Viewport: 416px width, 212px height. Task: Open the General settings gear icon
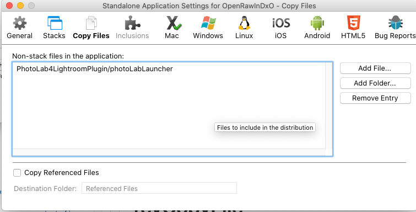pyautogui.click(x=20, y=23)
